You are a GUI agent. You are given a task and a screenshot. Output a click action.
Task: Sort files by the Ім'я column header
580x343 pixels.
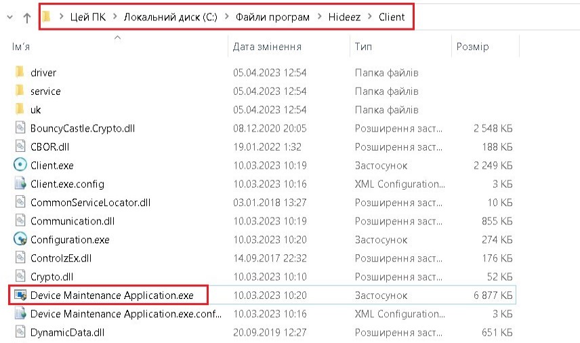point(20,47)
